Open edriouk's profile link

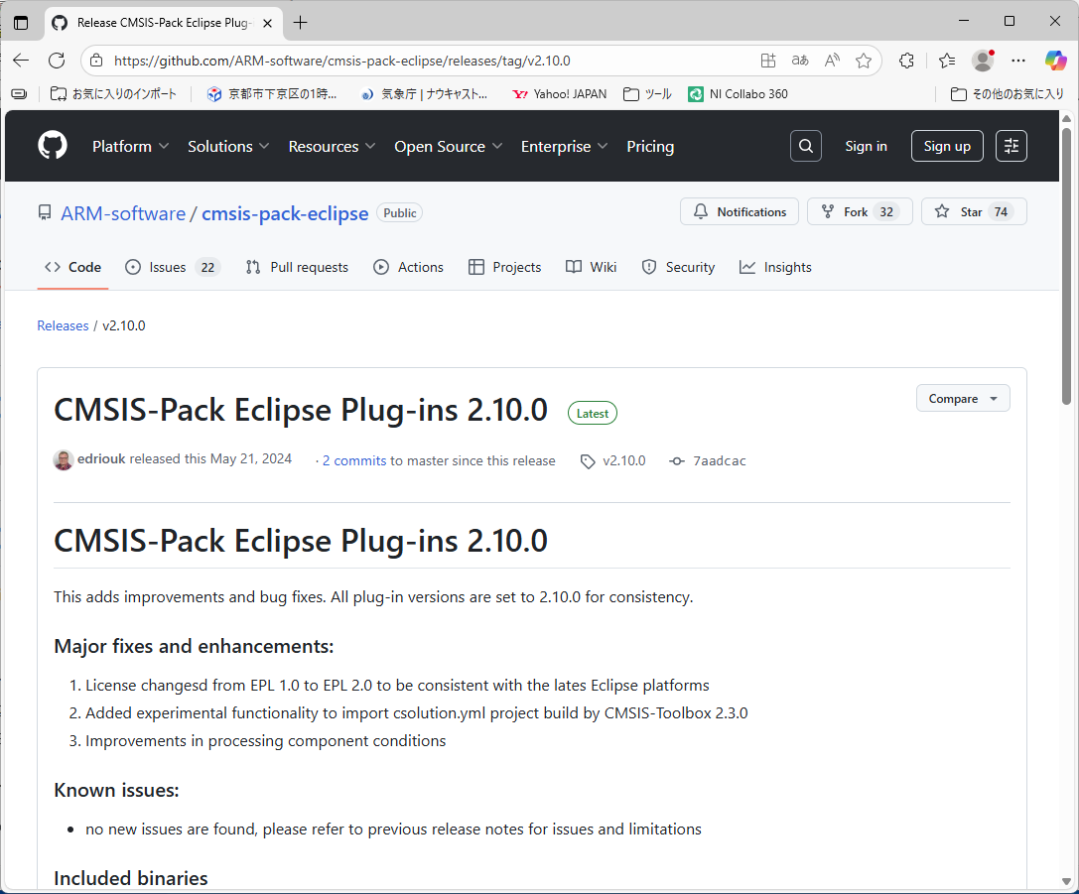(101, 458)
